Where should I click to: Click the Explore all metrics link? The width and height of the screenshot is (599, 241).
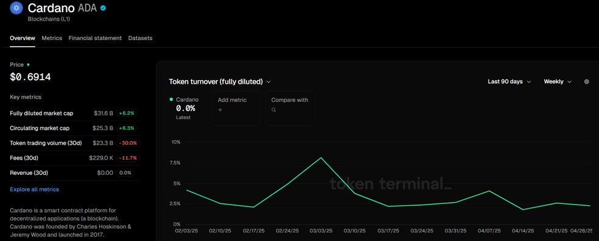pyautogui.click(x=34, y=189)
